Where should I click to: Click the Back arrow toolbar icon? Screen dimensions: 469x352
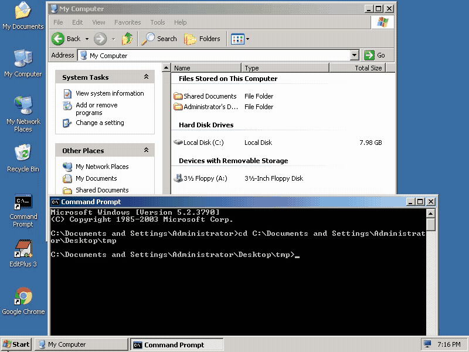59,39
